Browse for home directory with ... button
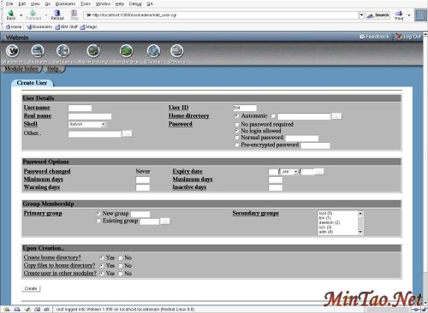 [x=337, y=116]
